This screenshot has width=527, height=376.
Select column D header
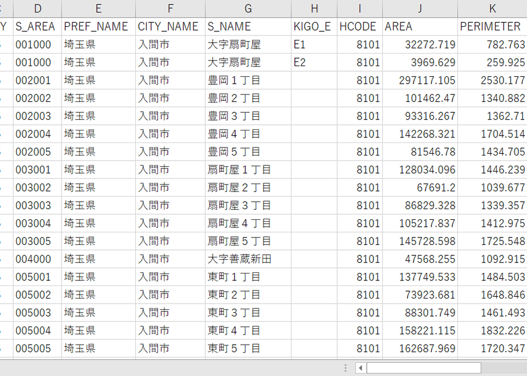37,9
